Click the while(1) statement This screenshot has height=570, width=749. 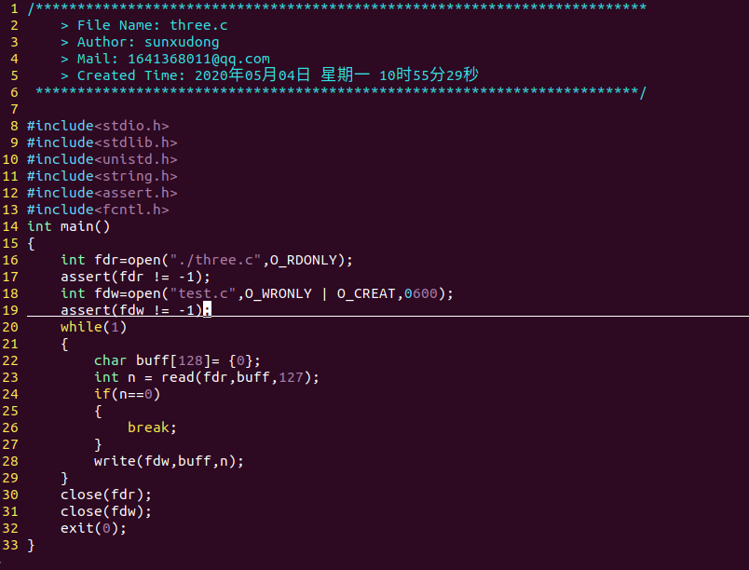tap(93, 327)
